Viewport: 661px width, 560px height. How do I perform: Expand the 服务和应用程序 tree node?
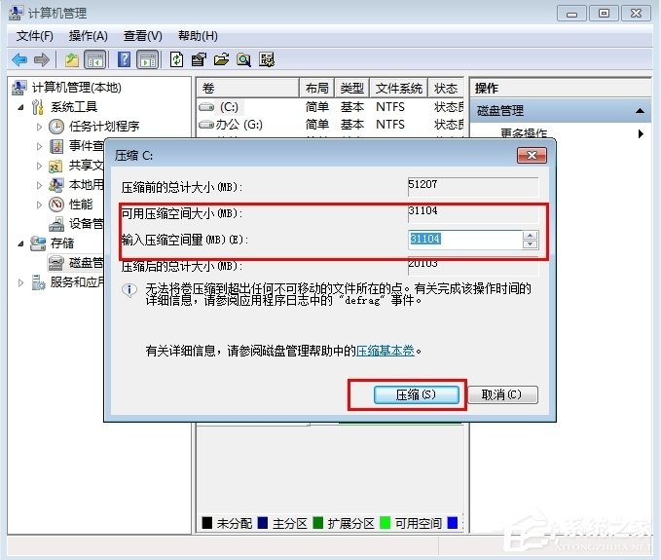pos(21,283)
